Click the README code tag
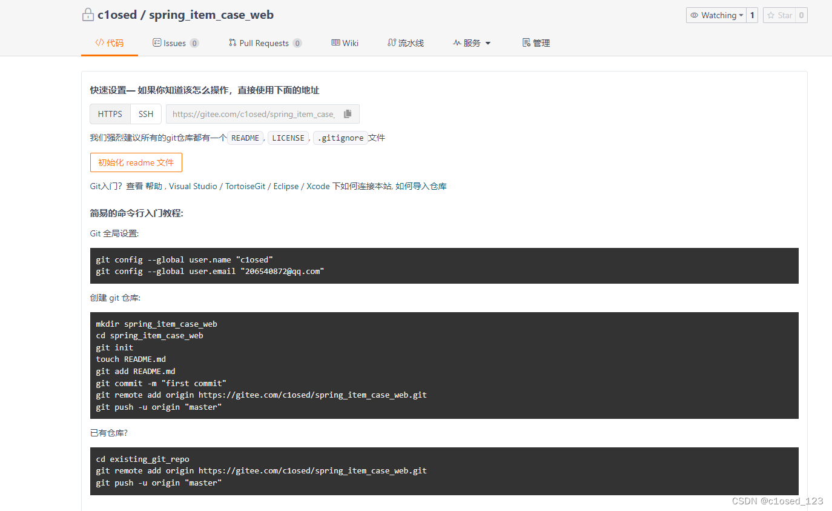This screenshot has height=511, width=832. point(245,138)
